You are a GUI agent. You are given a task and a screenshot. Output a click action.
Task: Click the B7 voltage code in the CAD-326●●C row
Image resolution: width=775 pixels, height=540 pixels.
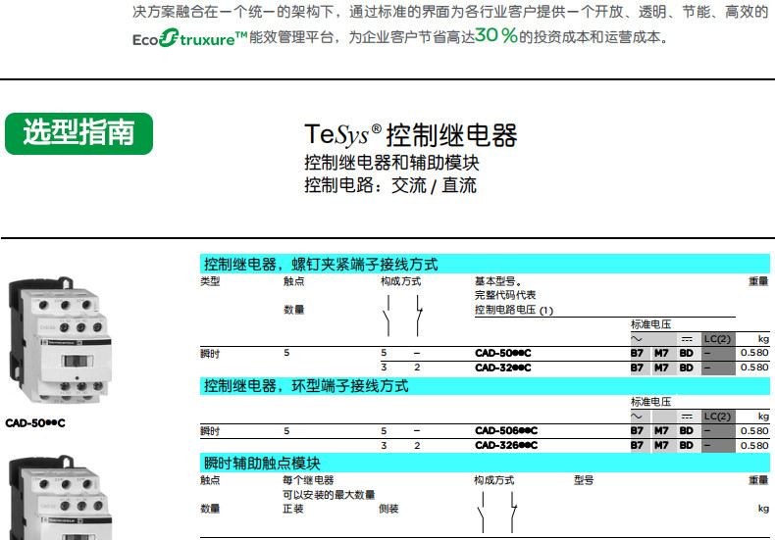tap(637, 445)
